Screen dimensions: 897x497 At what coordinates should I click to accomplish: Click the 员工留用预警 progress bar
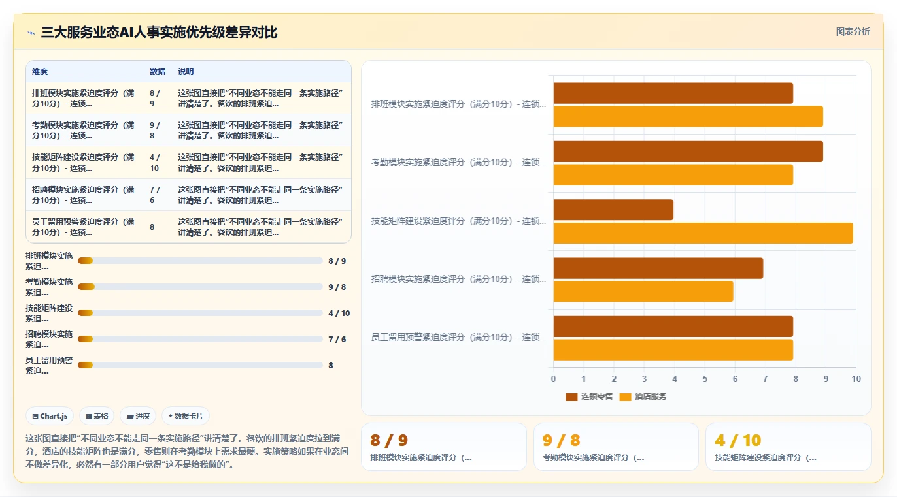coord(200,365)
